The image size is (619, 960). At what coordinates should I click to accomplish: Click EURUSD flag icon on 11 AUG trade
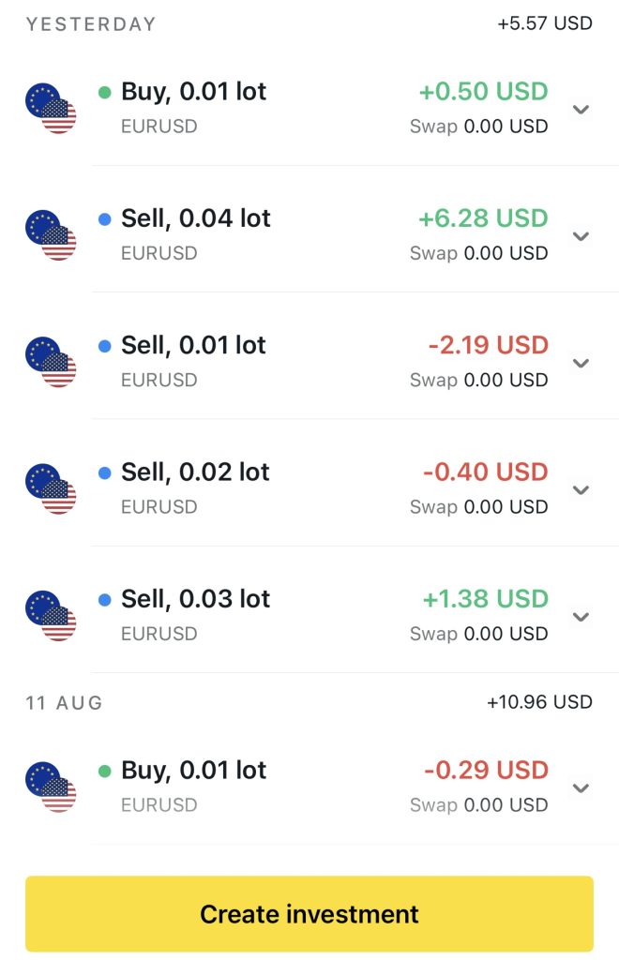[51, 787]
